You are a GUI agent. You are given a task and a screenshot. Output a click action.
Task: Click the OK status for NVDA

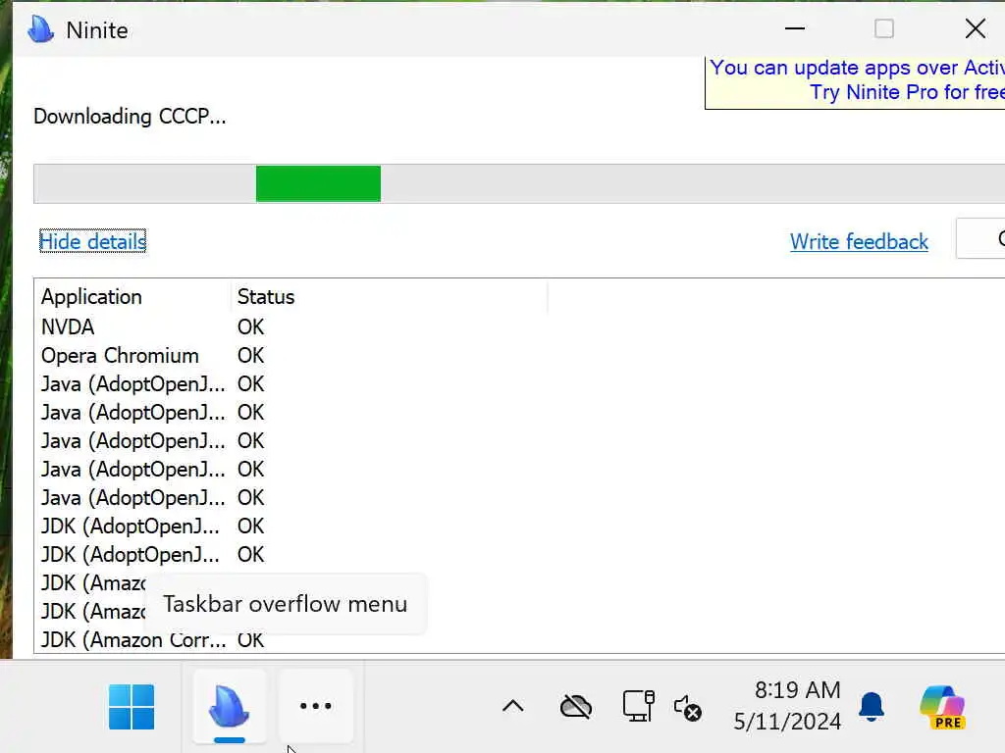coord(250,327)
